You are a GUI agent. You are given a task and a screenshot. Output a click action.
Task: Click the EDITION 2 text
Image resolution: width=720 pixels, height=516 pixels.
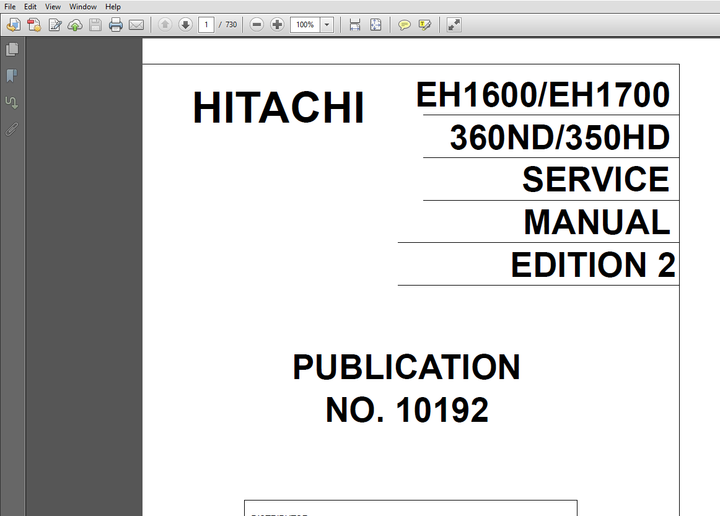tap(593, 265)
